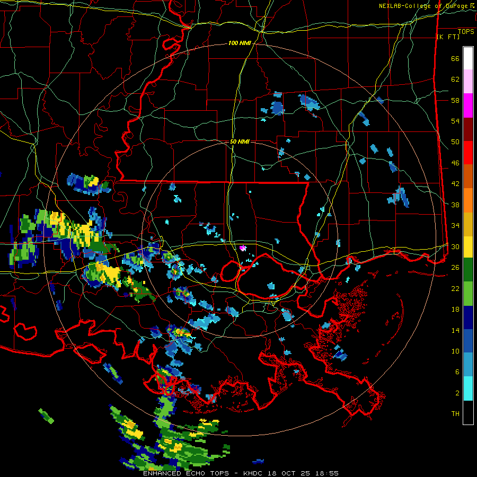Click the black TH threshold swatch

468,412
